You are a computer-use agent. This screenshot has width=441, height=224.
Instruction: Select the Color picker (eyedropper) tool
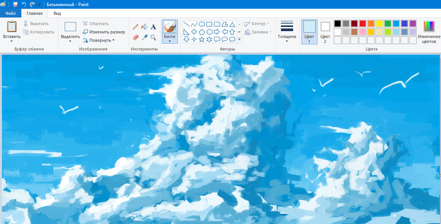pos(145,37)
